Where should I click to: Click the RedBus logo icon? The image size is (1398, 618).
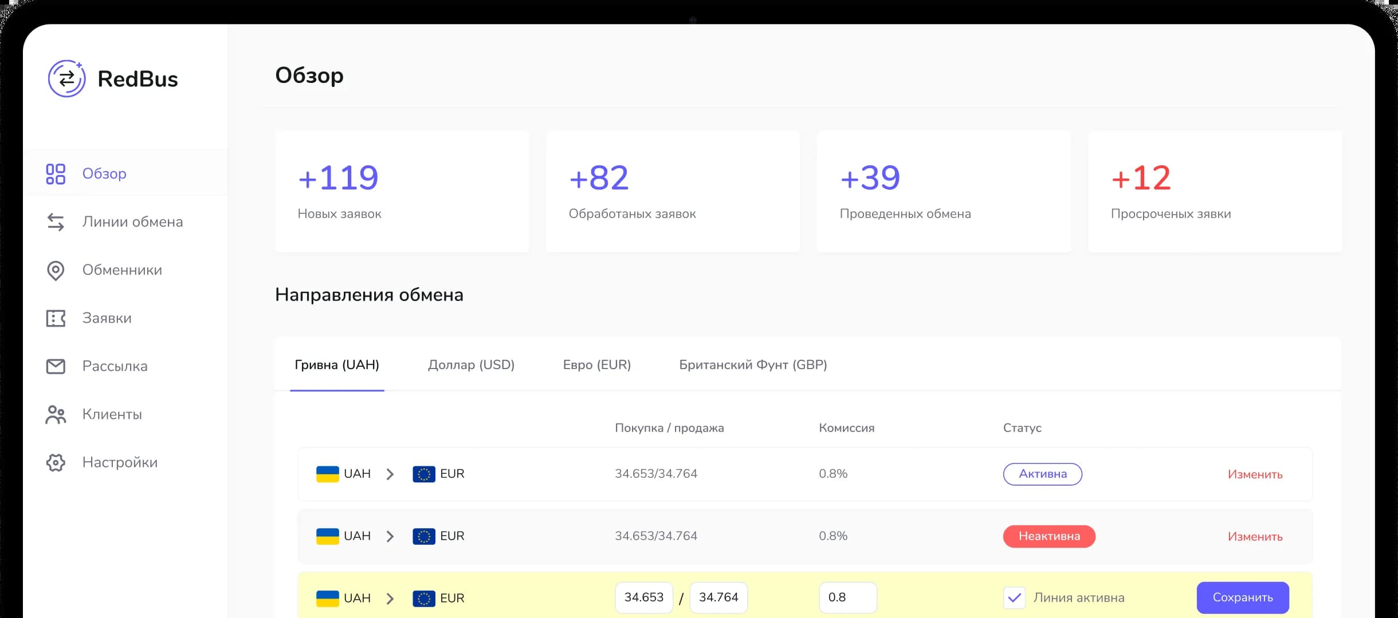click(67, 78)
